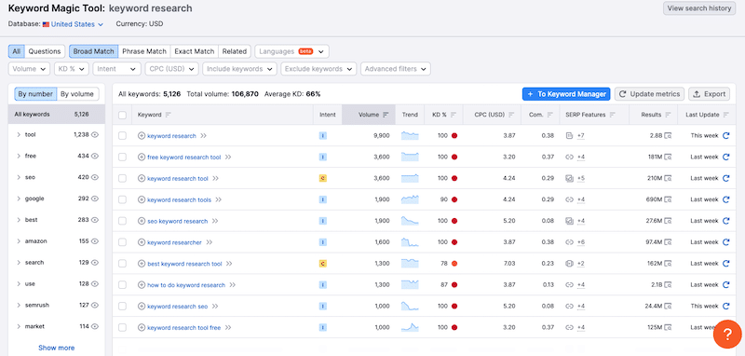Open the Exclude keywords dropdown
The height and width of the screenshot is (356, 745).
pos(318,69)
